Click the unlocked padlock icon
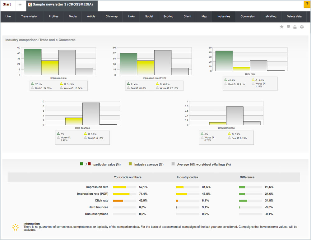Image resolution: width=311 pixels, height=240 pixels. coord(295,27)
